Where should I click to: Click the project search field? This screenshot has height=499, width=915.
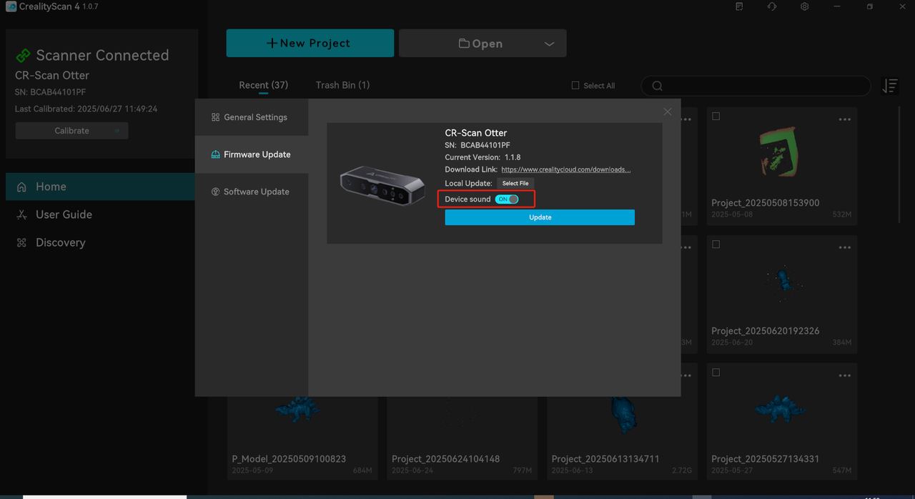coord(758,87)
